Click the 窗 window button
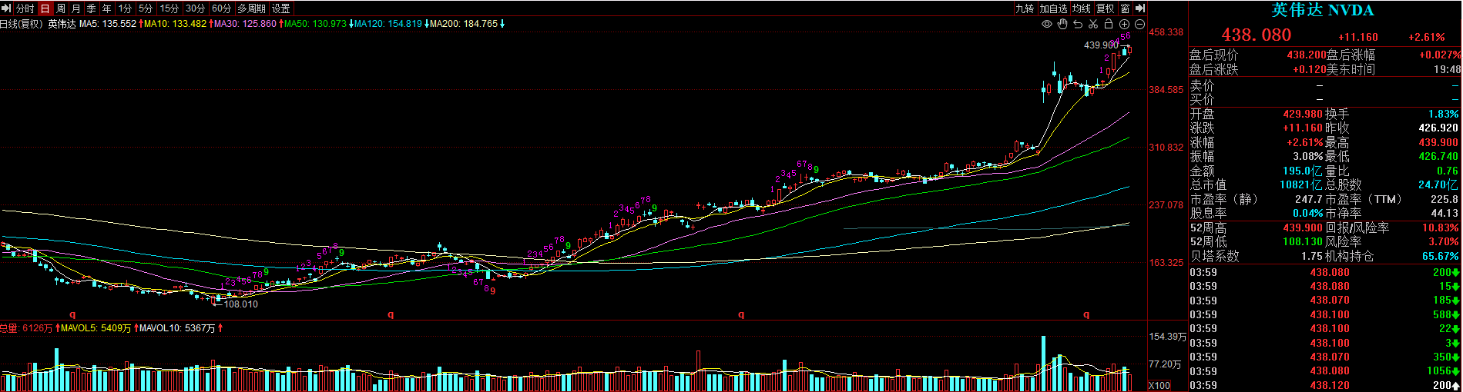 coord(1125,8)
